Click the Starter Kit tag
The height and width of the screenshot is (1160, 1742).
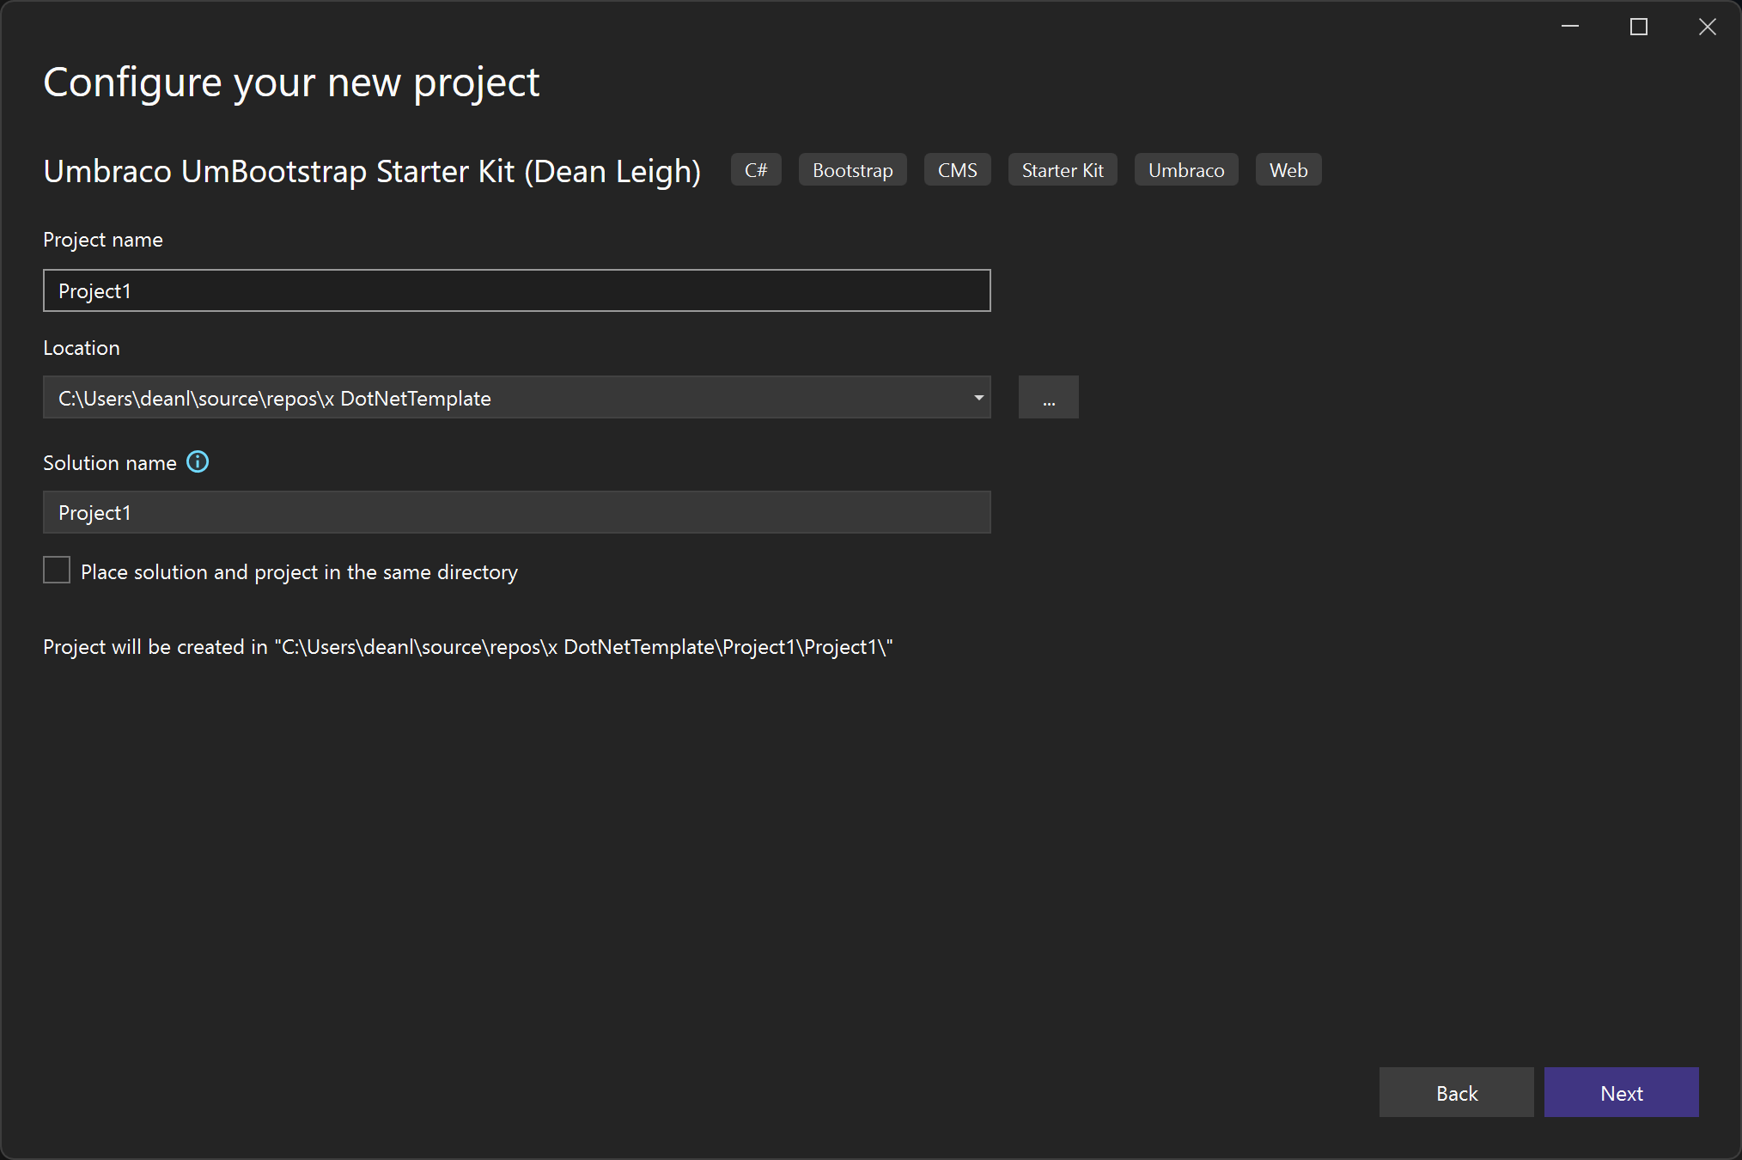tap(1062, 170)
